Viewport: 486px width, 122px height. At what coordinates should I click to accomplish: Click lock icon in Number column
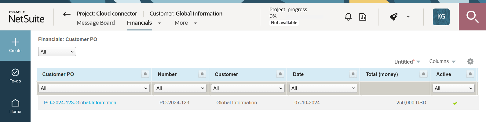[x=202, y=74]
